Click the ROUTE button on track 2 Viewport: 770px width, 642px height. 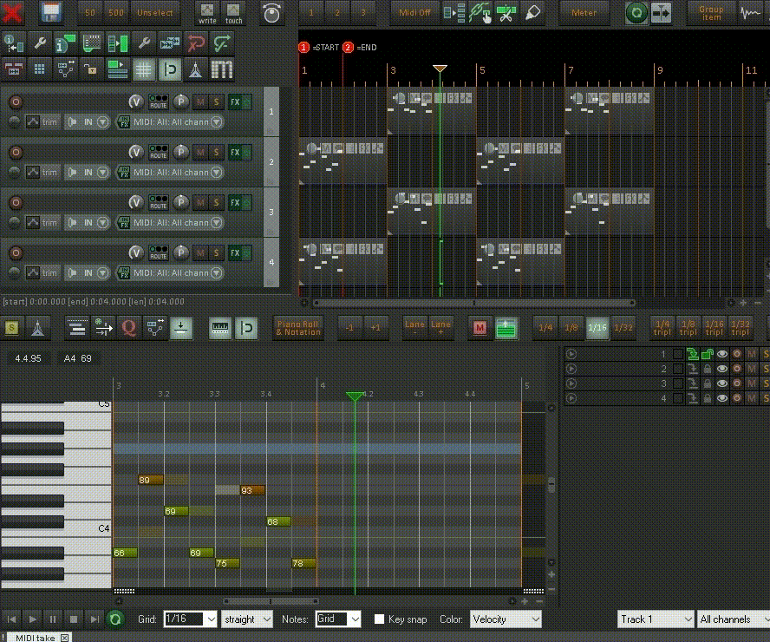pyautogui.click(x=158, y=153)
